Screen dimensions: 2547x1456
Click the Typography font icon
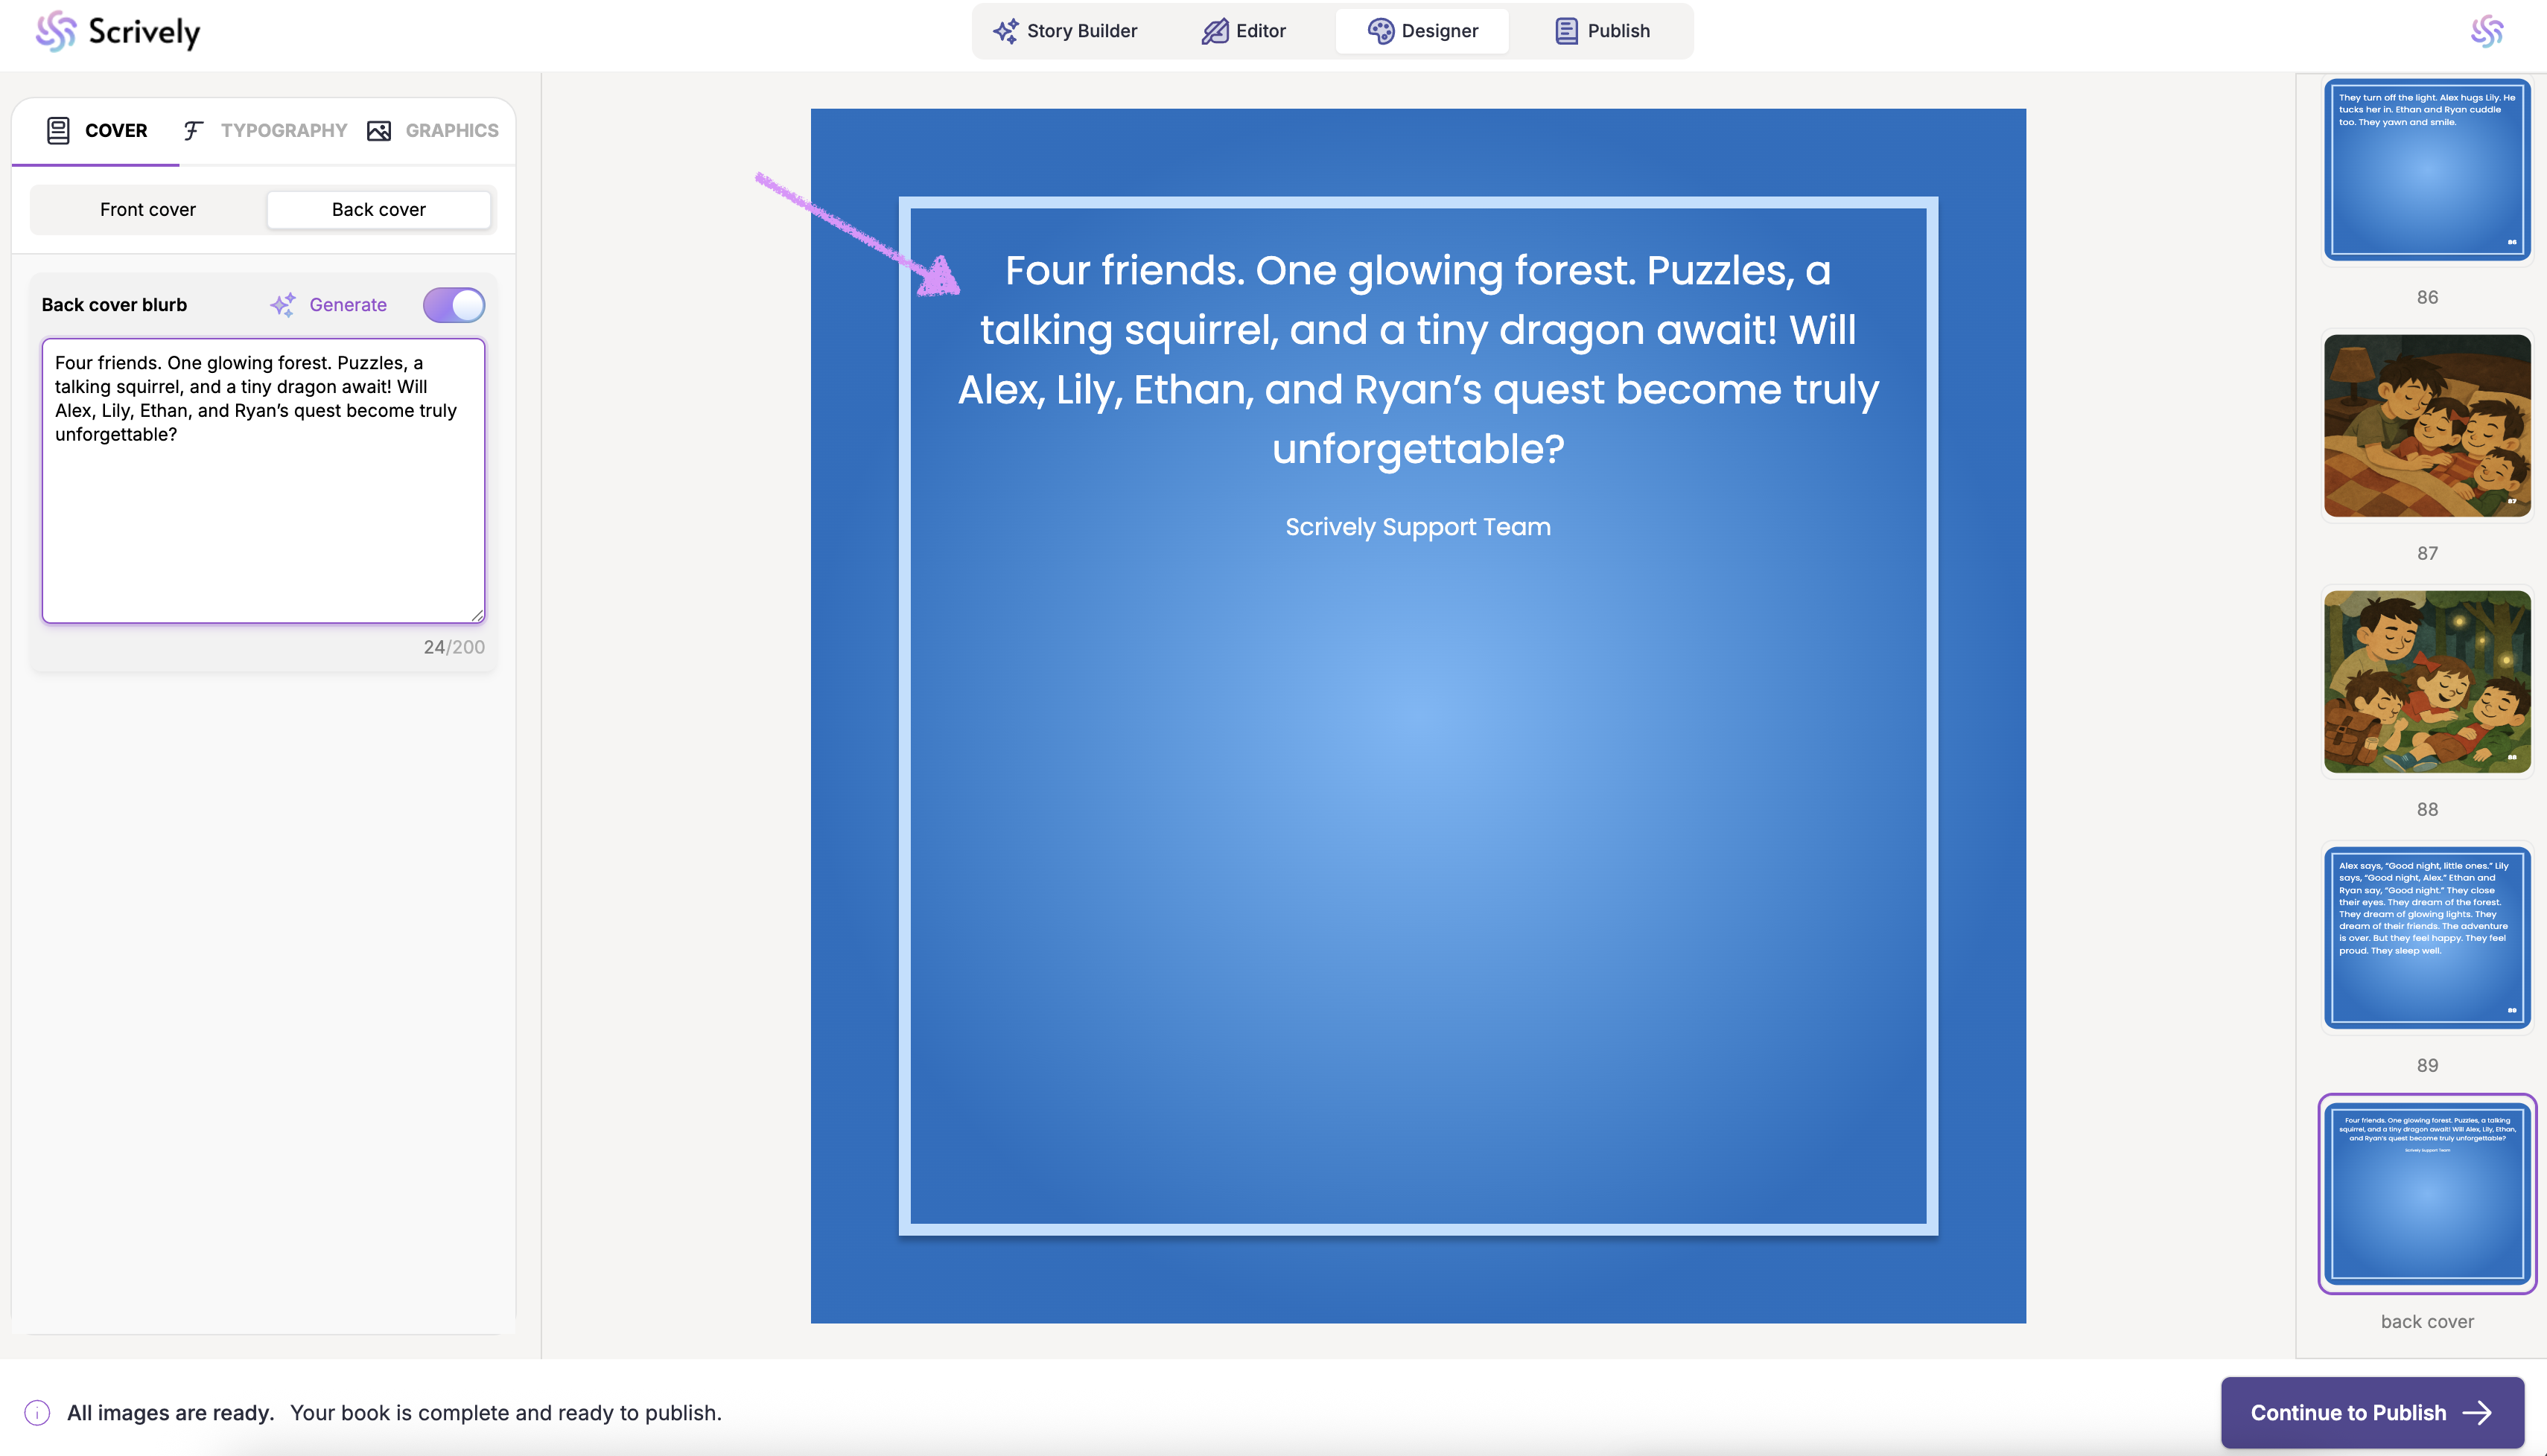pyautogui.click(x=193, y=130)
